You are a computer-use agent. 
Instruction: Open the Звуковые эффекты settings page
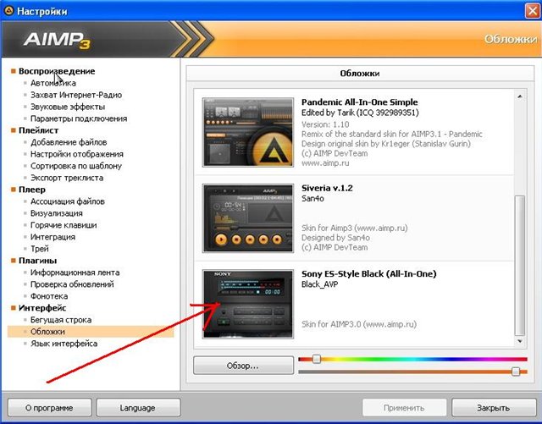67,107
